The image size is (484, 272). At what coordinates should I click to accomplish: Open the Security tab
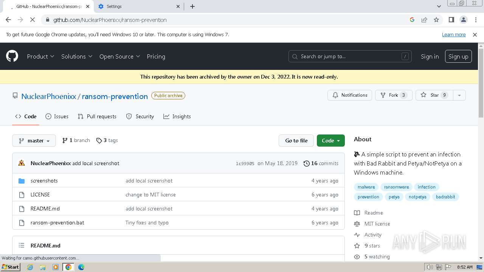tap(140, 116)
